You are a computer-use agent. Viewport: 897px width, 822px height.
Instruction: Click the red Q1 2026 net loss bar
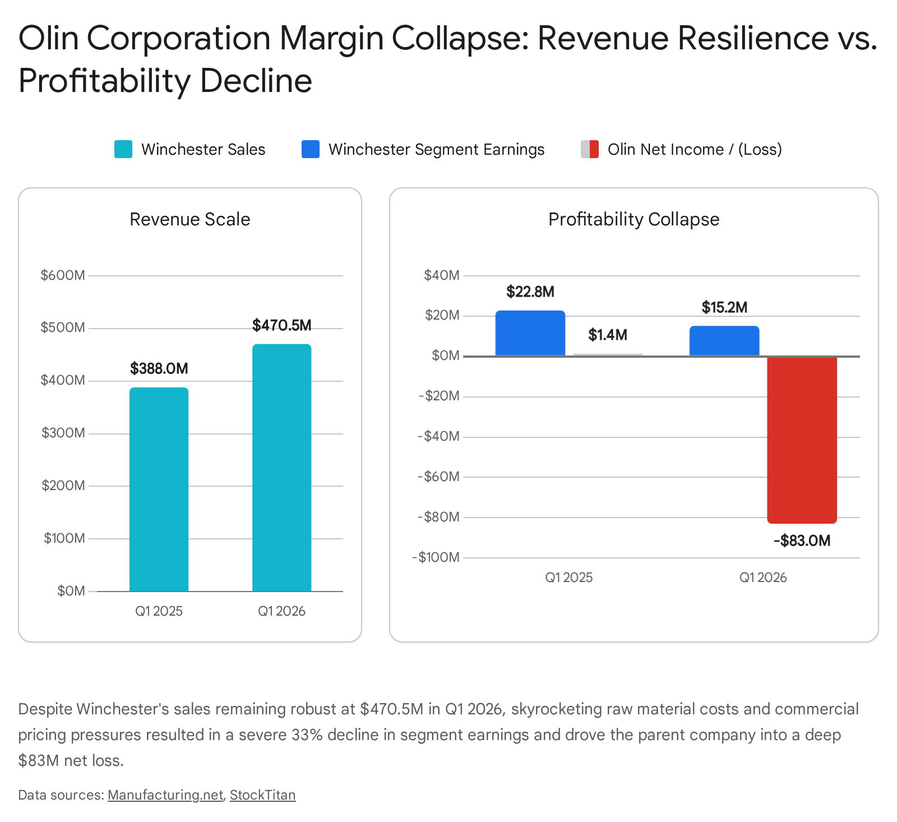tap(802, 440)
